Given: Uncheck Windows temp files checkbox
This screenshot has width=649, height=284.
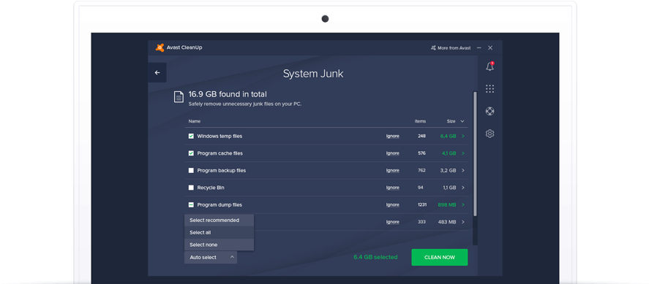Looking at the screenshot, I should click(x=191, y=136).
